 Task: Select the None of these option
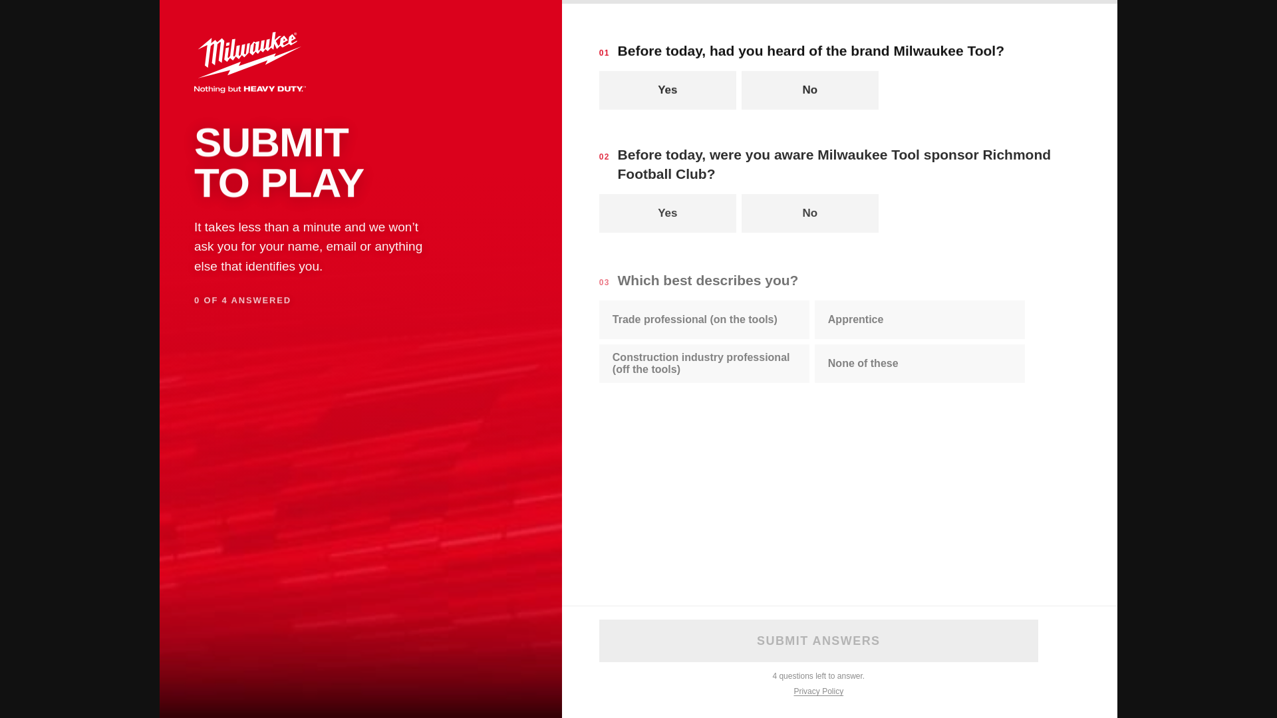coord(919,364)
